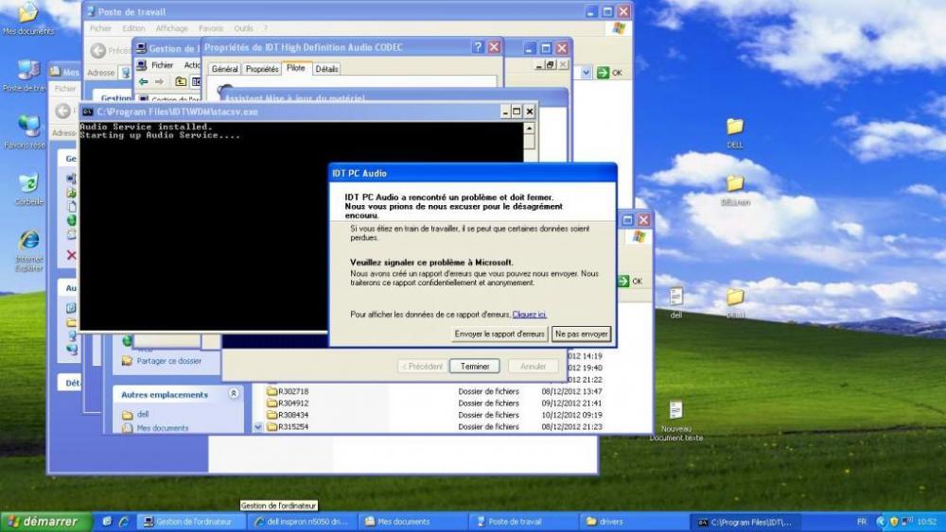Collapse the Autres emplacements panel

234,394
